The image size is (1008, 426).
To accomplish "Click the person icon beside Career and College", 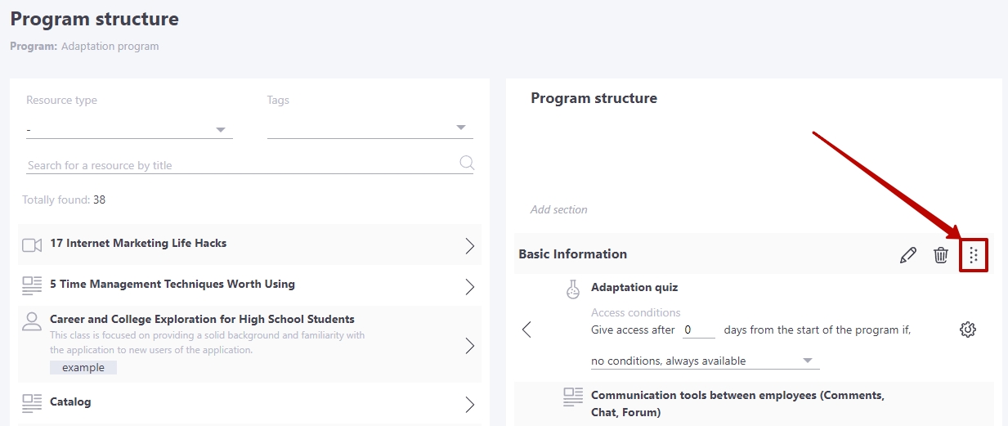I will [32, 321].
